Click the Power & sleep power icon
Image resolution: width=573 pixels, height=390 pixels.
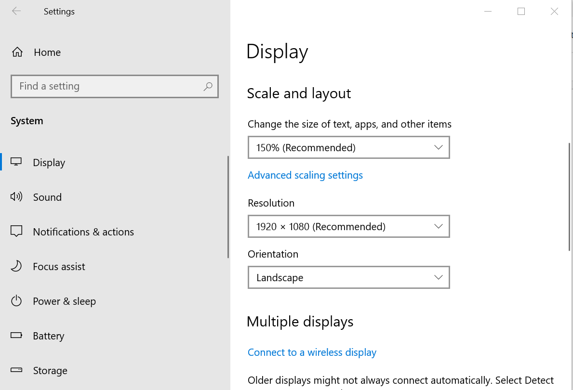[x=16, y=301]
